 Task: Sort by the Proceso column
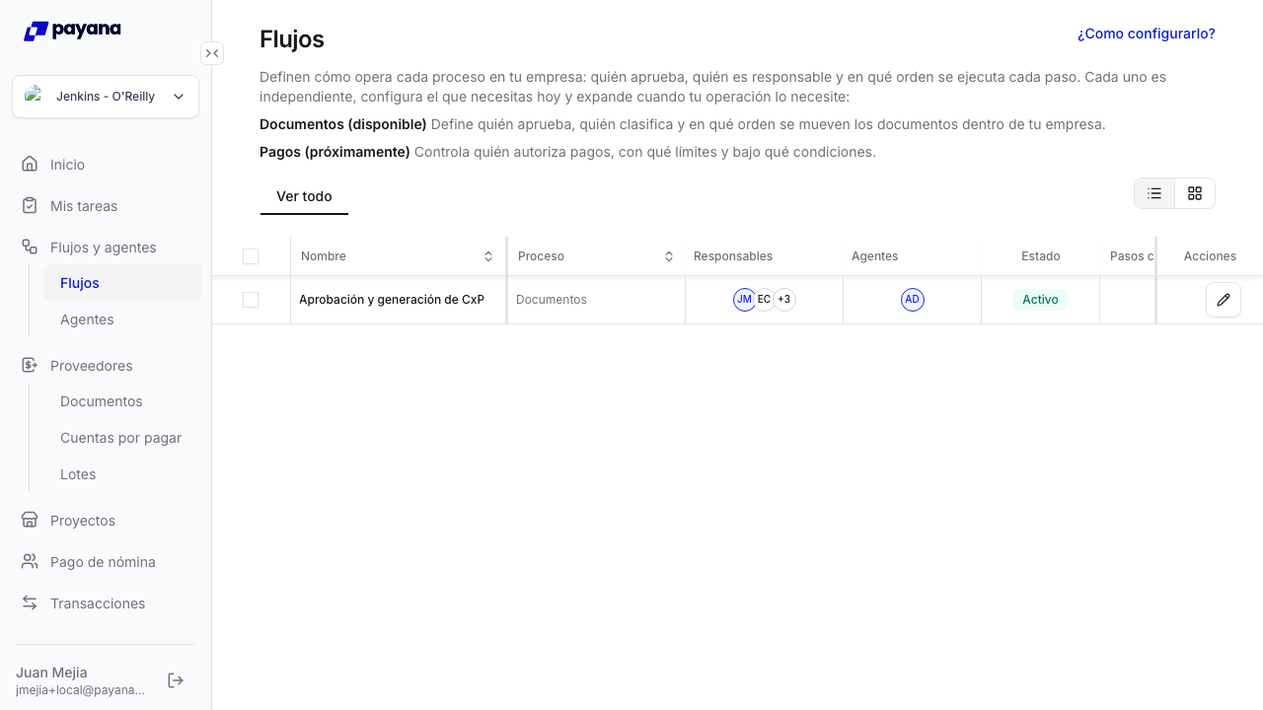(x=669, y=256)
